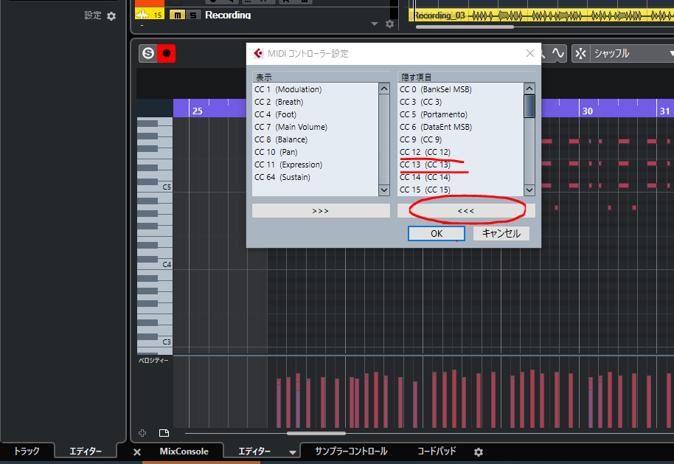Click bar 30 on the ruler

587,111
